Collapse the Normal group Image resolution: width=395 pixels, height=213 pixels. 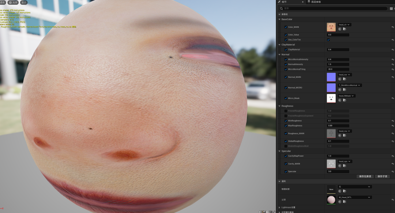click(279, 54)
